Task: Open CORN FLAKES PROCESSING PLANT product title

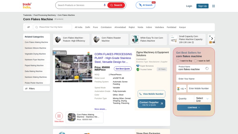Action: coord(113,58)
